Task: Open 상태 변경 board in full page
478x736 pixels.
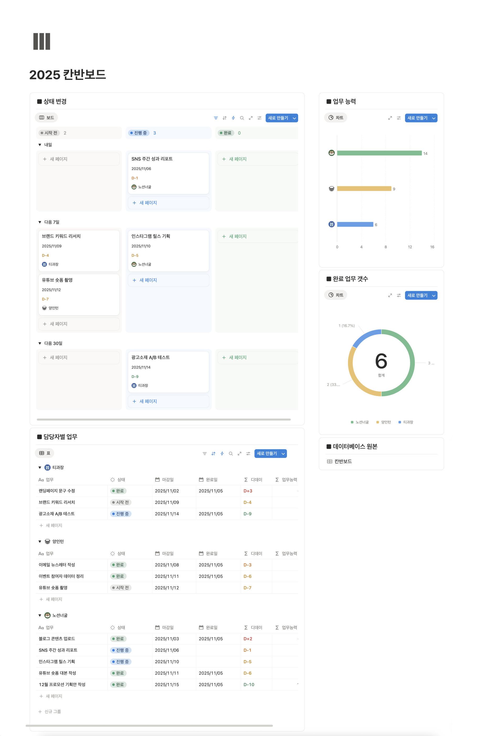Action: (251, 118)
